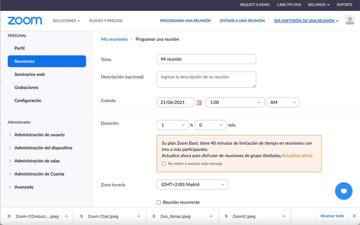Click Zoo_Notas.jpeg file icon in downloads bar
360x225 pixels.
click(x=154, y=216)
